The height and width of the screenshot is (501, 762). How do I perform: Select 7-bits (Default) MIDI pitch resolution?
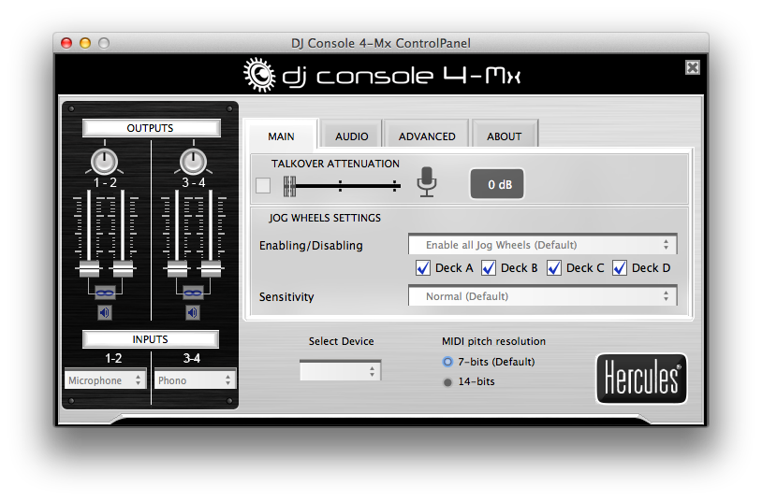[x=447, y=362]
